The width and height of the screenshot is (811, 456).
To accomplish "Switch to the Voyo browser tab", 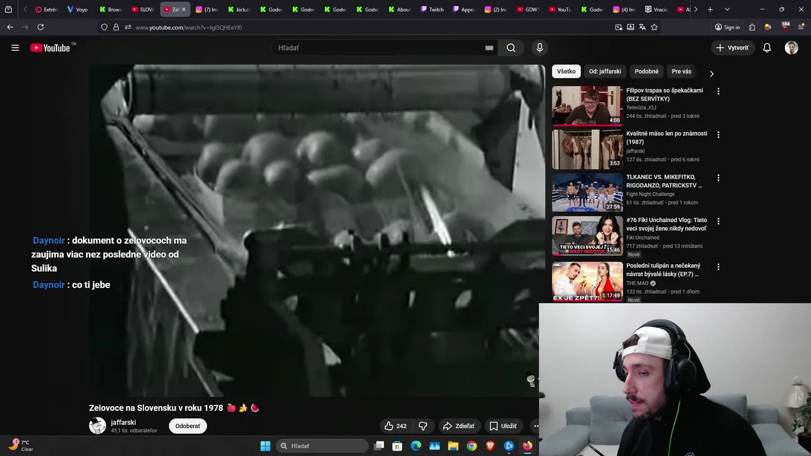I will (x=78, y=9).
